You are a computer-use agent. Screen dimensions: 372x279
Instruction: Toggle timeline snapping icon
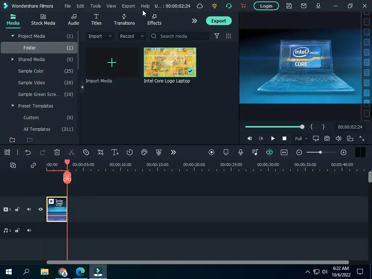click(270, 152)
